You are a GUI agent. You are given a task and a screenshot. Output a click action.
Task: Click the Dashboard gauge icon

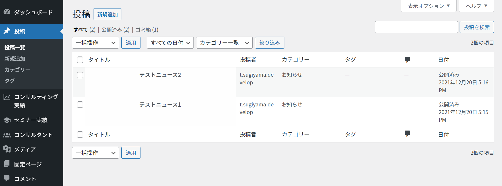[x=7, y=12]
